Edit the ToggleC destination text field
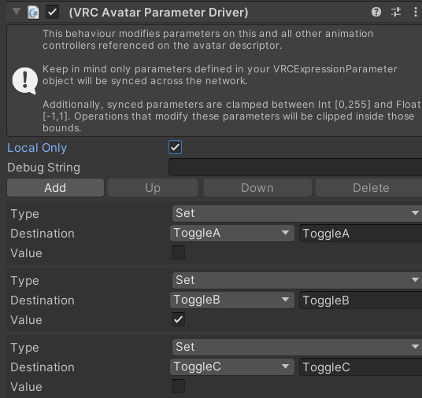Image resolution: width=422 pixels, height=398 pixels. [x=361, y=367]
